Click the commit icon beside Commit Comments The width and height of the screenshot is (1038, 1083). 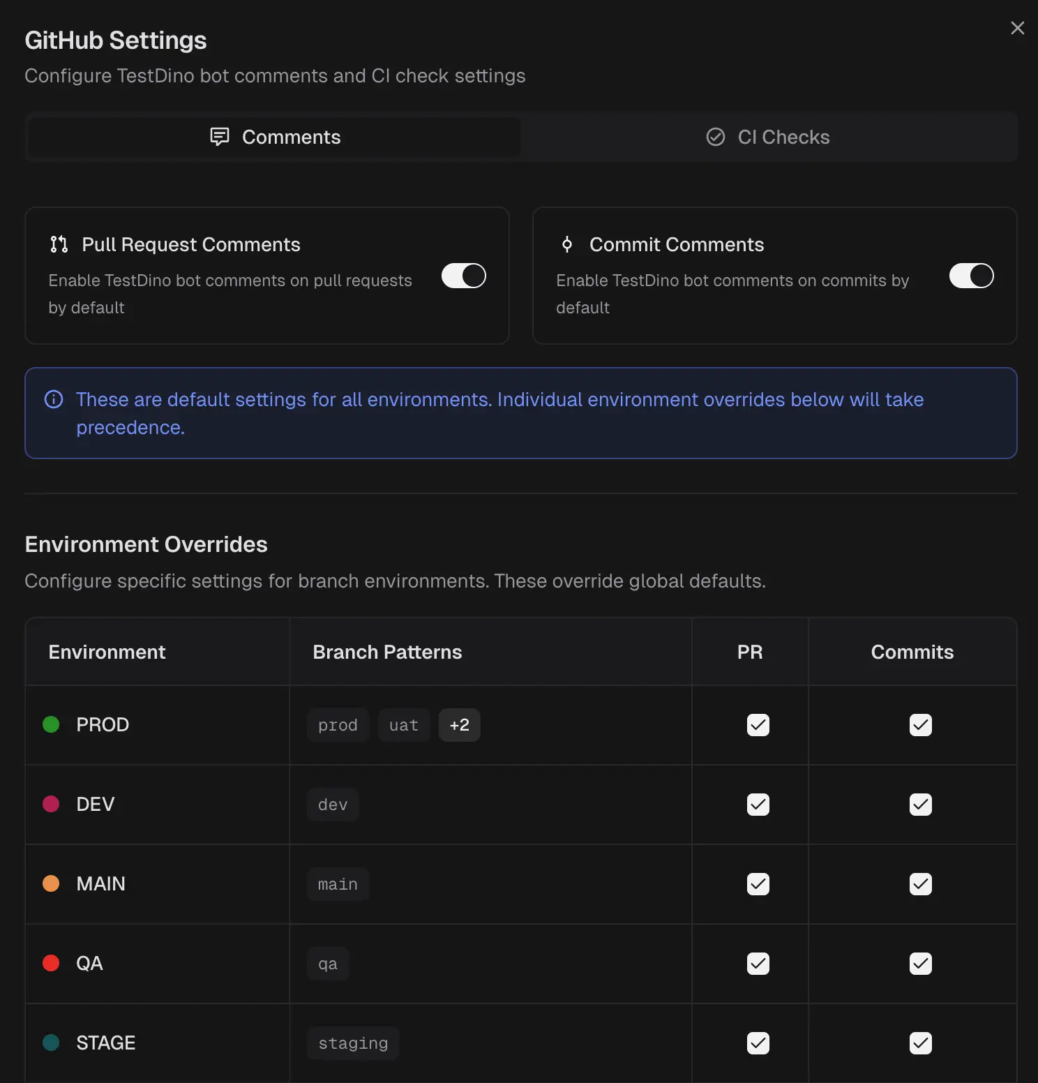567,244
